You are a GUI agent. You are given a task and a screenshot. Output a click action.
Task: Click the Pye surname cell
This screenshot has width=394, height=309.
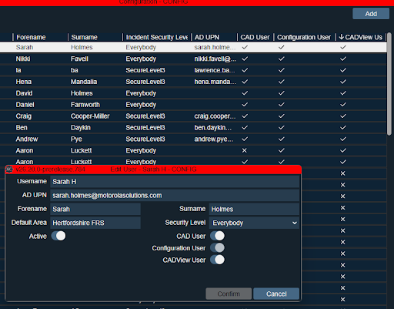pos(76,139)
